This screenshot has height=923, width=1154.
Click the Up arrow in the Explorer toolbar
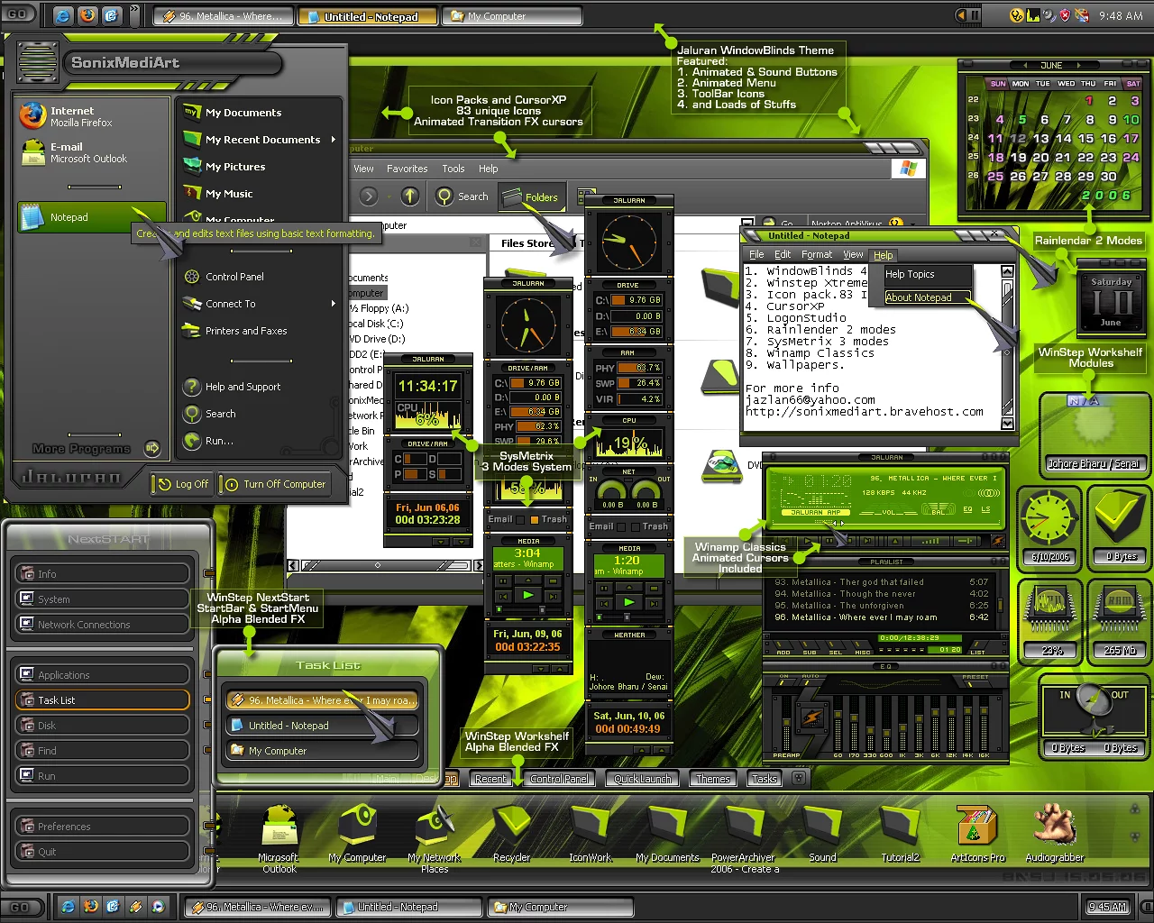[410, 196]
